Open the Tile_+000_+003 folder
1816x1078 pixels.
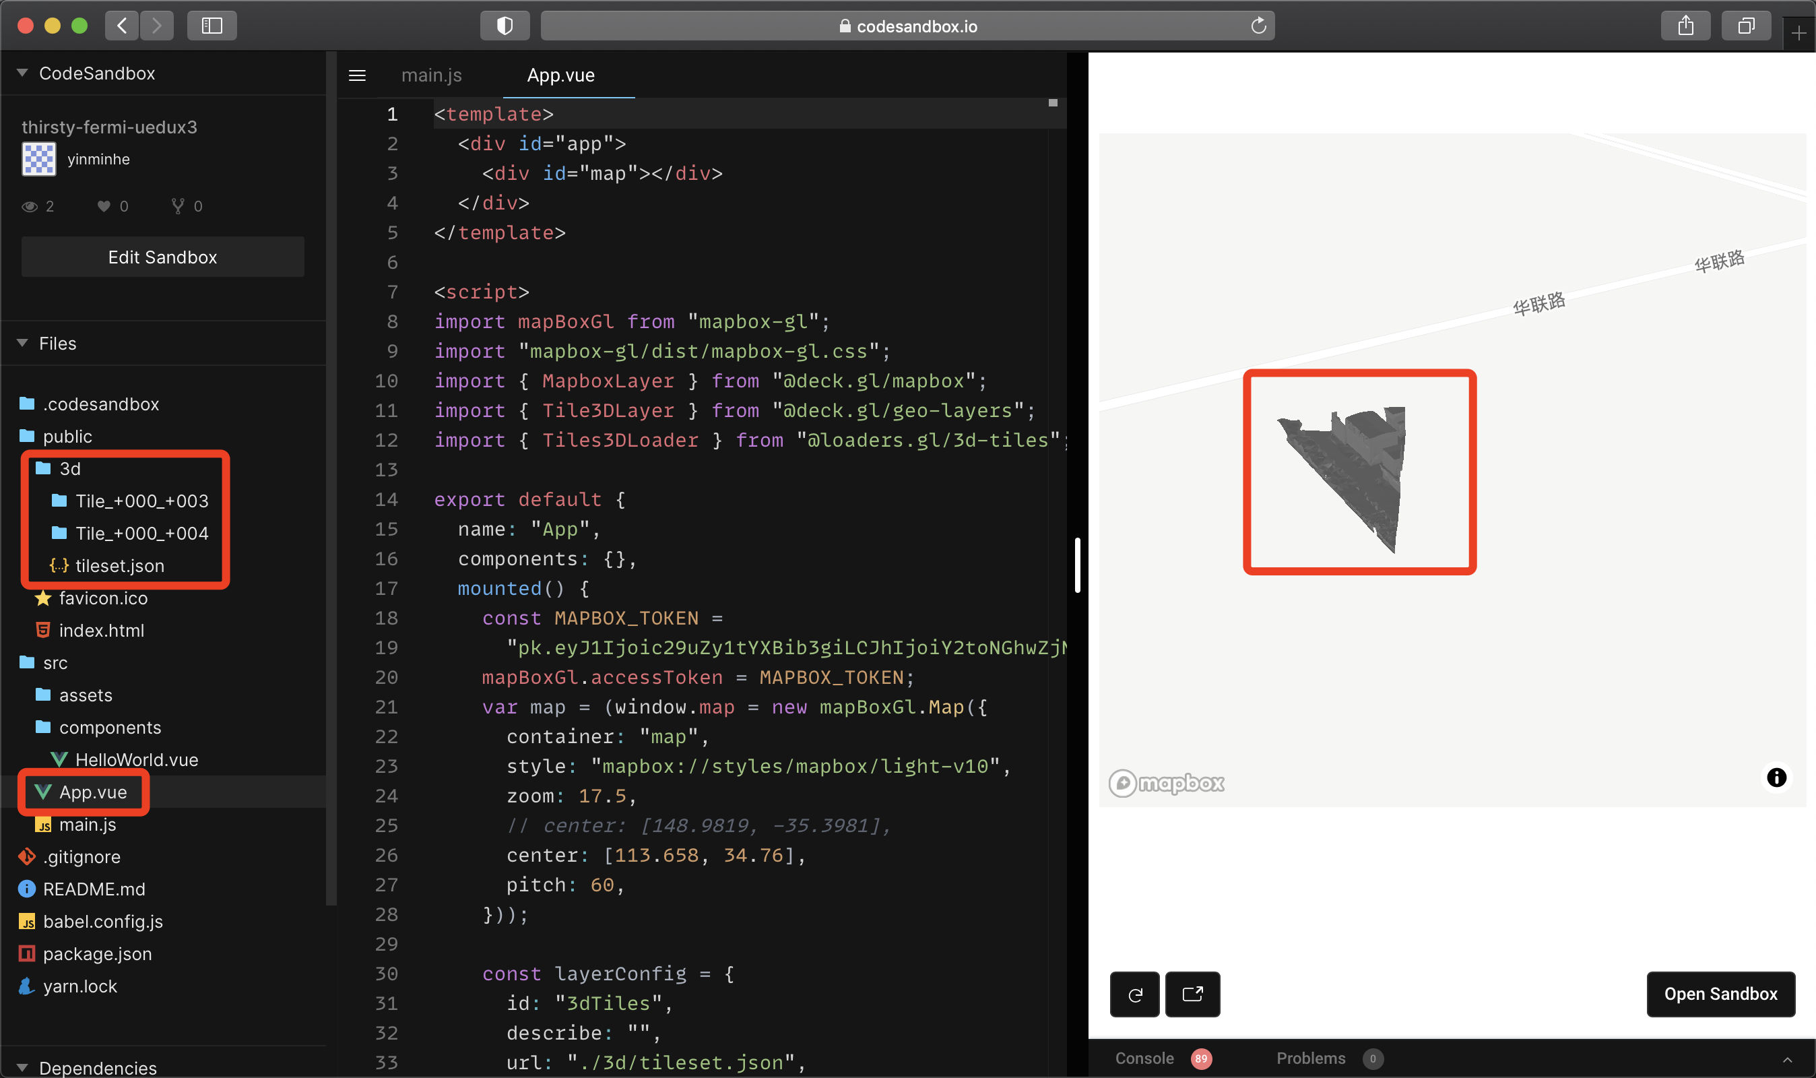[x=141, y=501]
